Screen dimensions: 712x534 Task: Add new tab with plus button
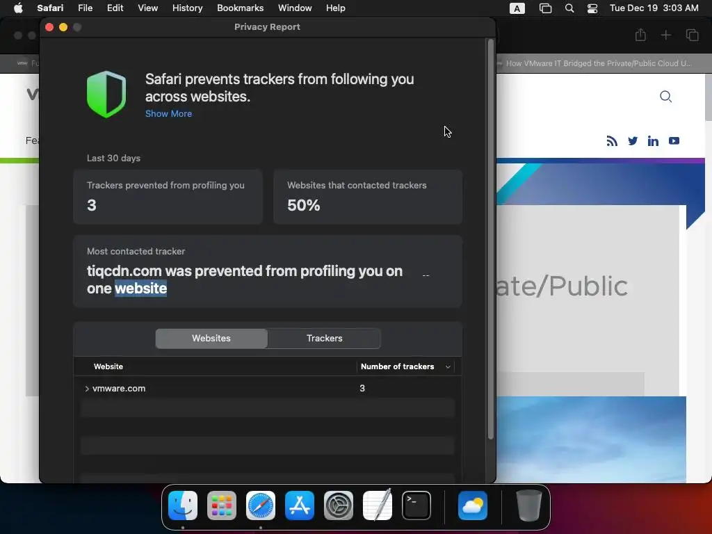665,35
